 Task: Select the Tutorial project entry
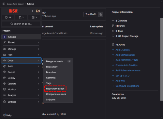pos(21,37)
